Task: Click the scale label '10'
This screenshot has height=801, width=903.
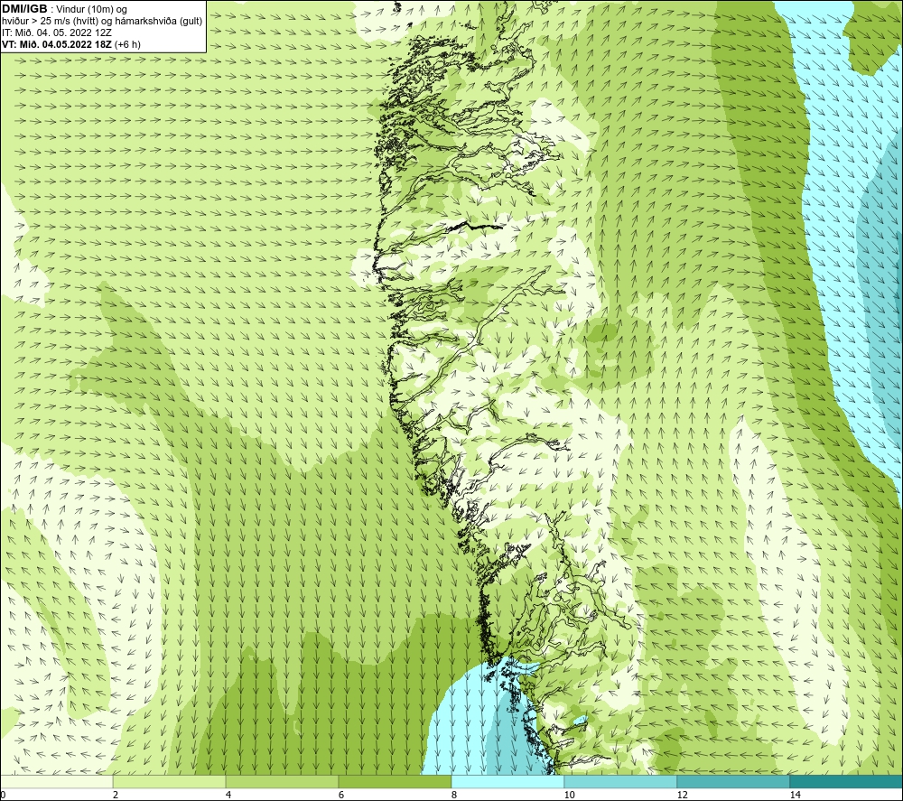Action: point(570,796)
